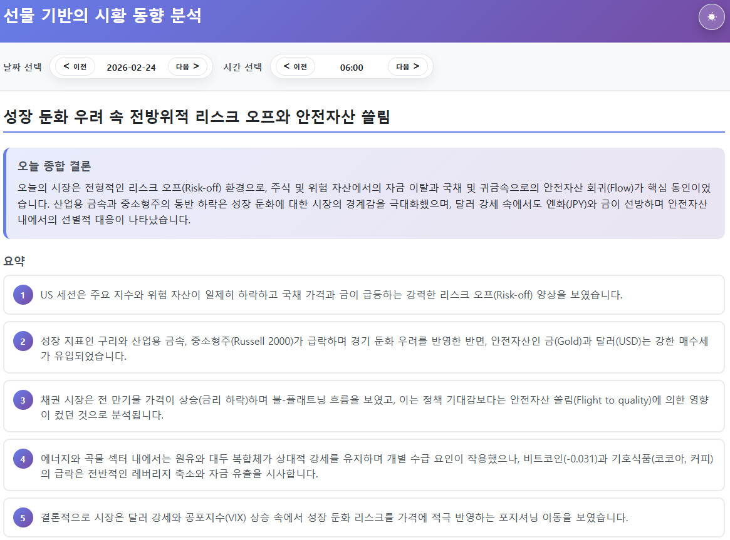This screenshot has height=540, width=730.
Task: Click summary item text 'US 세션은 주요 지수와'
Action: 331,295
